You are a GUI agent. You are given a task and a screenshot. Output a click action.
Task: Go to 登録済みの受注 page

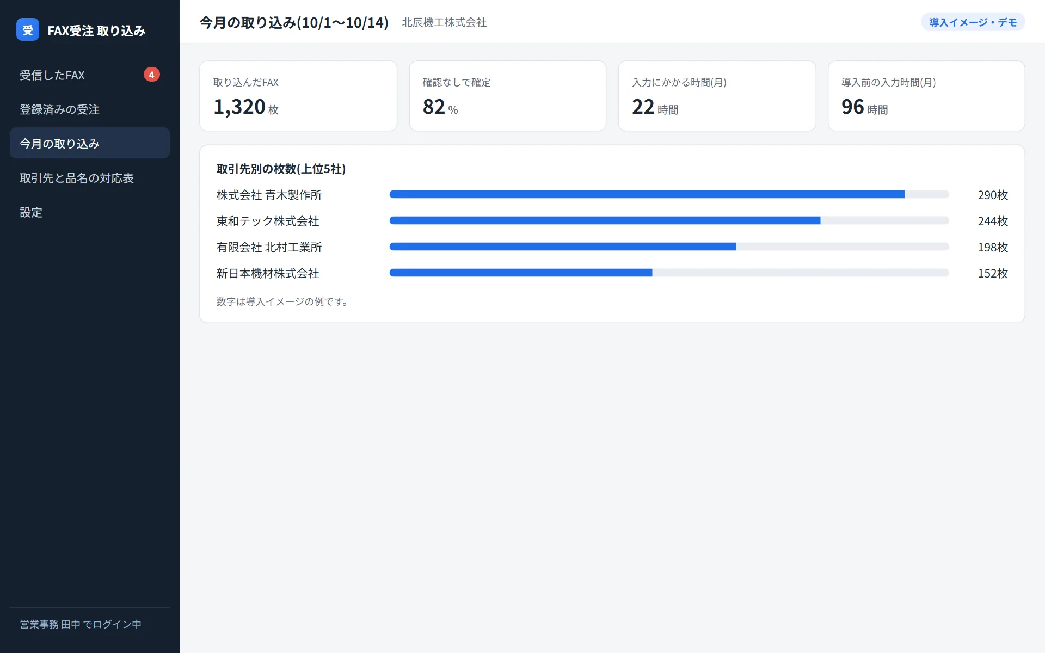click(x=90, y=109)
